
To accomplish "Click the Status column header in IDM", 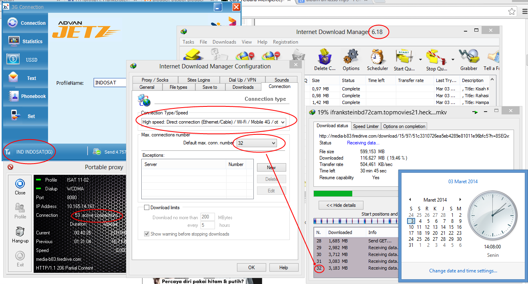I will [353, 80].
